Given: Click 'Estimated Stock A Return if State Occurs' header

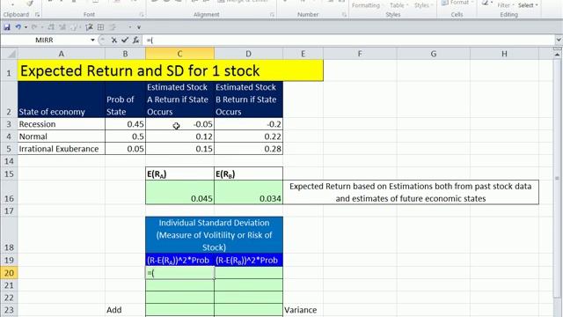Looking at the screenshot, I should pos(179,100).
